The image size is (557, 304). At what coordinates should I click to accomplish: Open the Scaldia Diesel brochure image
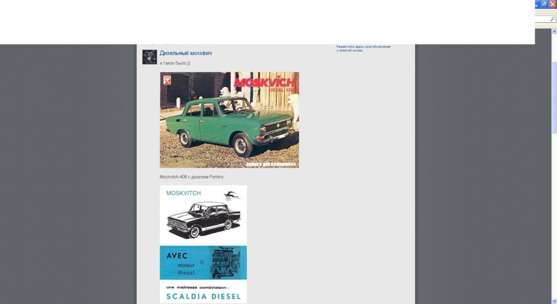point(203,244)
